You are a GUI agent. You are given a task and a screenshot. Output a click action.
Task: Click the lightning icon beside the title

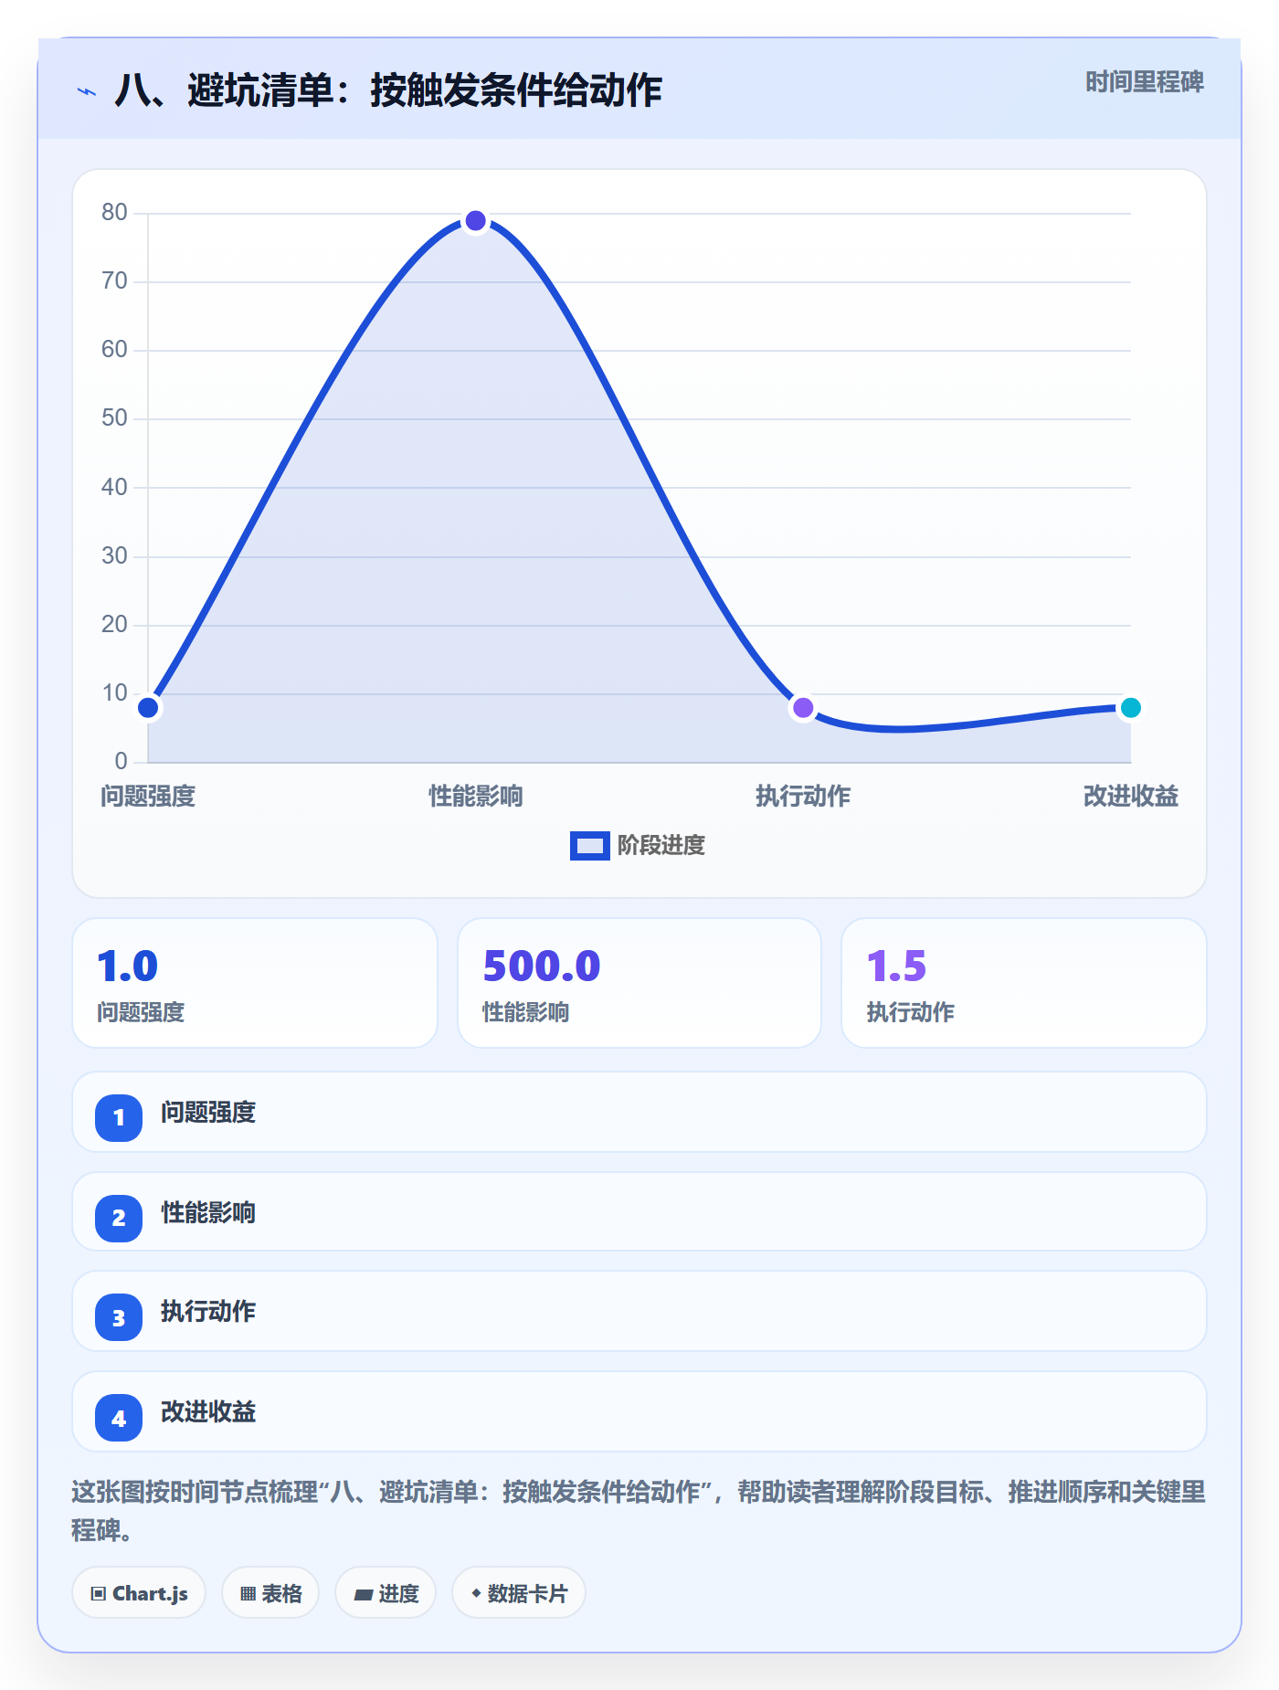pyautogui.click(x=87, y=91)
